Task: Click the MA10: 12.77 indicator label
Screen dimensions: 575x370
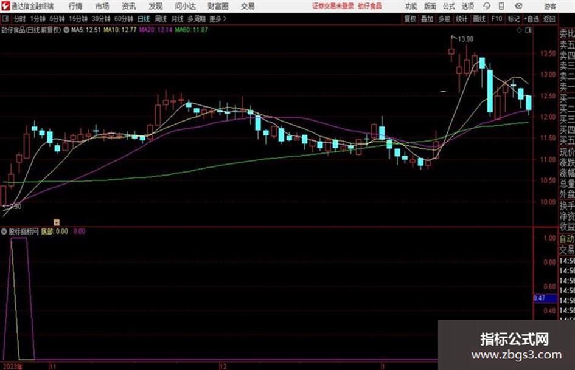Action: [x=120, y=30]
